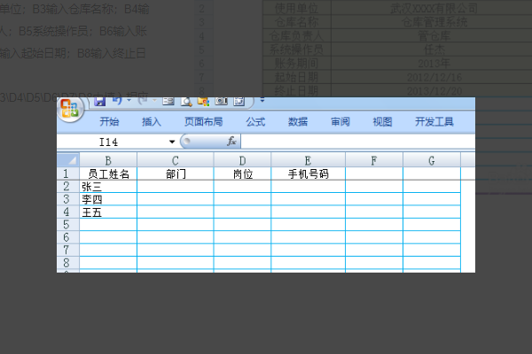Open the 插入 ribbon tab

click(x=152, y=121)
